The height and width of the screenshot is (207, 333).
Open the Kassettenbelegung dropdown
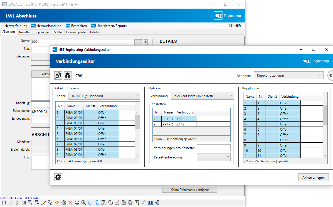tap(213, 157)
